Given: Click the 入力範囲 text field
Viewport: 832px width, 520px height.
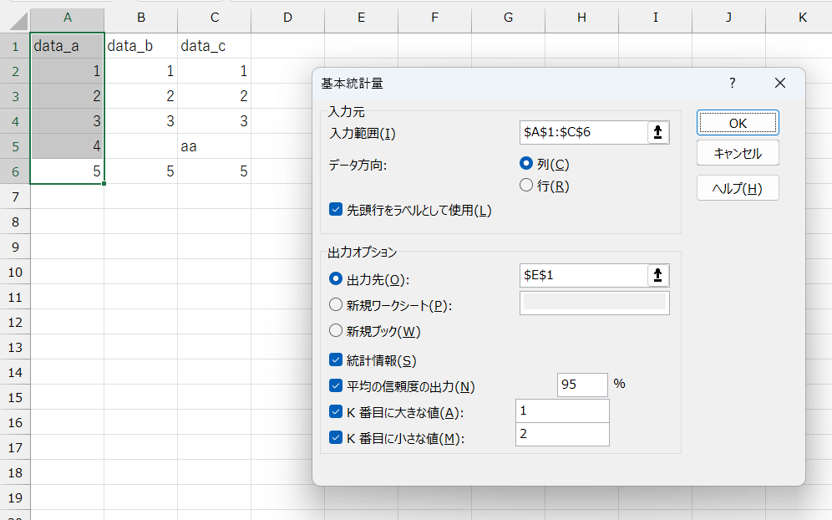Looking at the screenshot, I should click(x=582, y=132).
